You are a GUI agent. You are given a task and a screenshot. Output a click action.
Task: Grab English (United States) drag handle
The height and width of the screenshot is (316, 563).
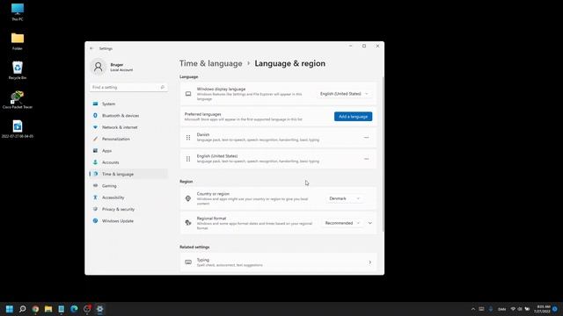188,159
